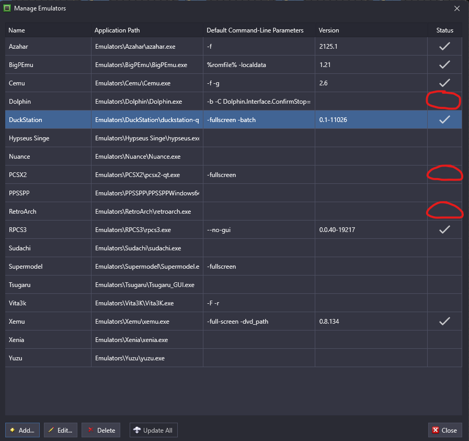469x441 pixels.
Task: Select the Dolphin emulator row
Action: (20, 102)
